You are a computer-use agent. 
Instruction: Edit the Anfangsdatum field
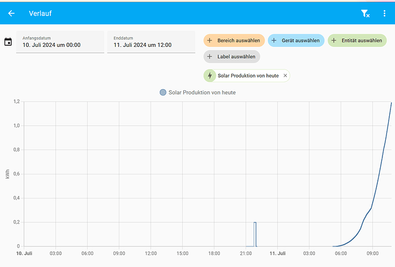click(x=60, y=42)
